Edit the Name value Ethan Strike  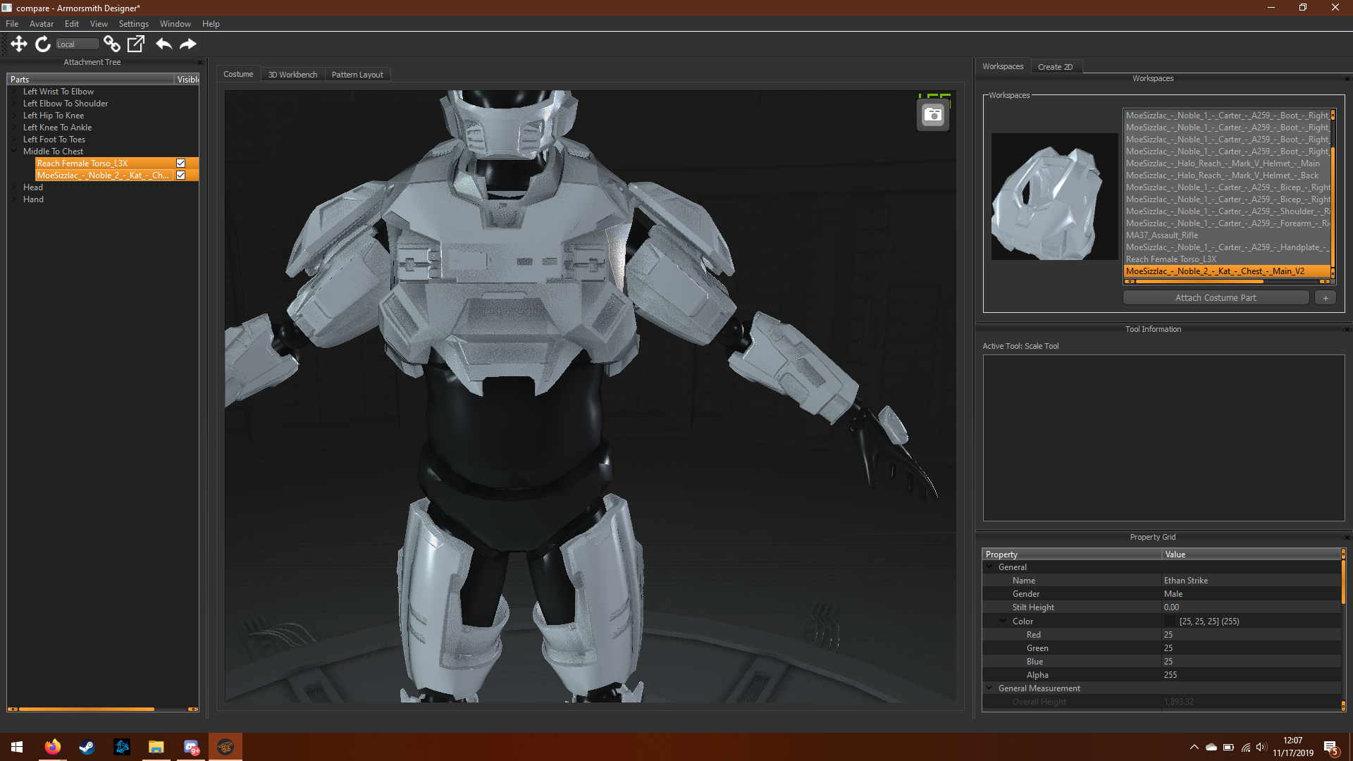(1252, 581)
